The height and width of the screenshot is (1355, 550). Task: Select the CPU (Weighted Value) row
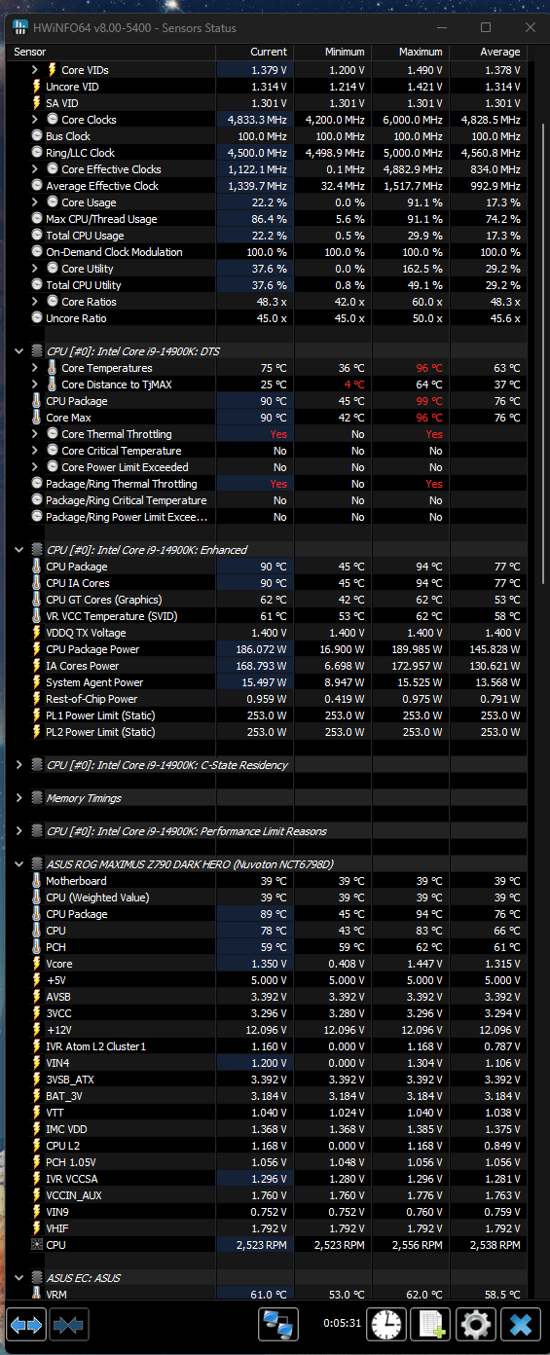(268, 897)
